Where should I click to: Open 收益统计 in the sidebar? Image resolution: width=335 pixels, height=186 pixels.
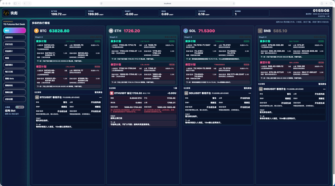coord(15,51)
